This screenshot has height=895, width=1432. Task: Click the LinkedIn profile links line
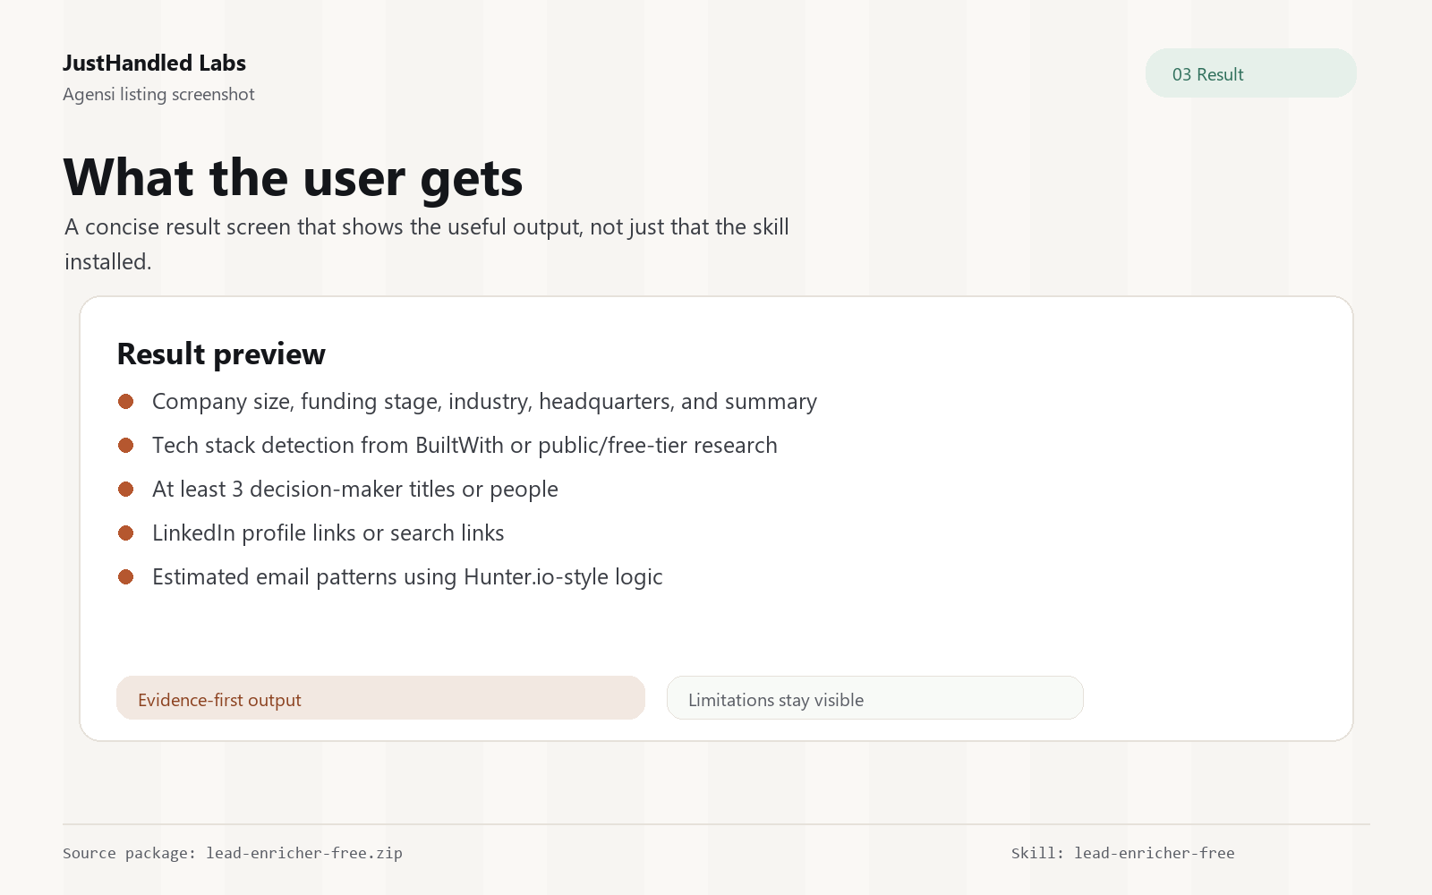point(328,533)
